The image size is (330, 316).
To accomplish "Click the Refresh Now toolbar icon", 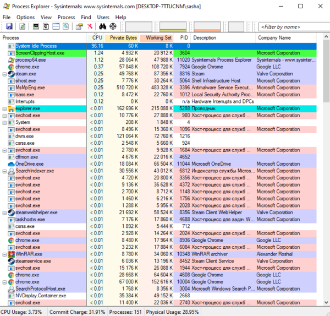I will pyautogui.click(x=23, y=26).
